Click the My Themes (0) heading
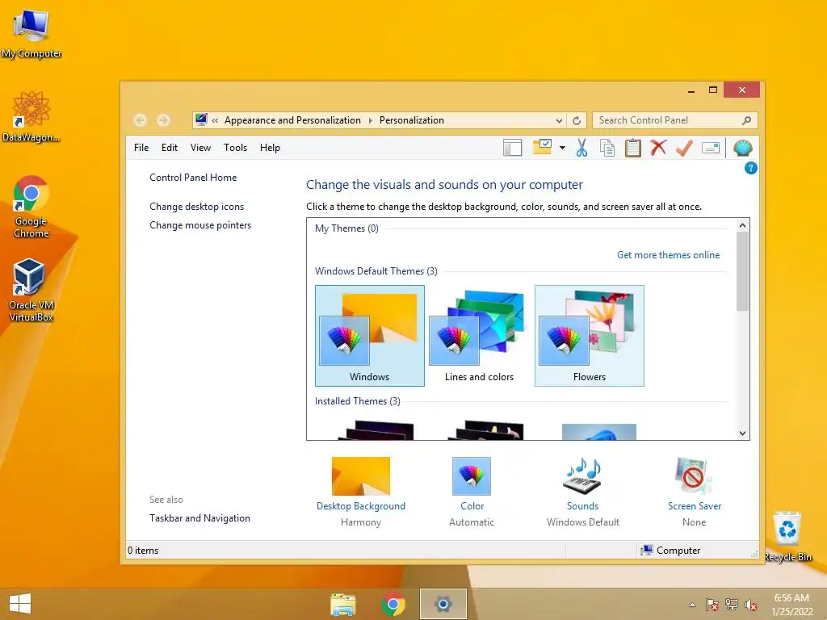The width and height of the screenshot is (827, 620). [346, 228]
